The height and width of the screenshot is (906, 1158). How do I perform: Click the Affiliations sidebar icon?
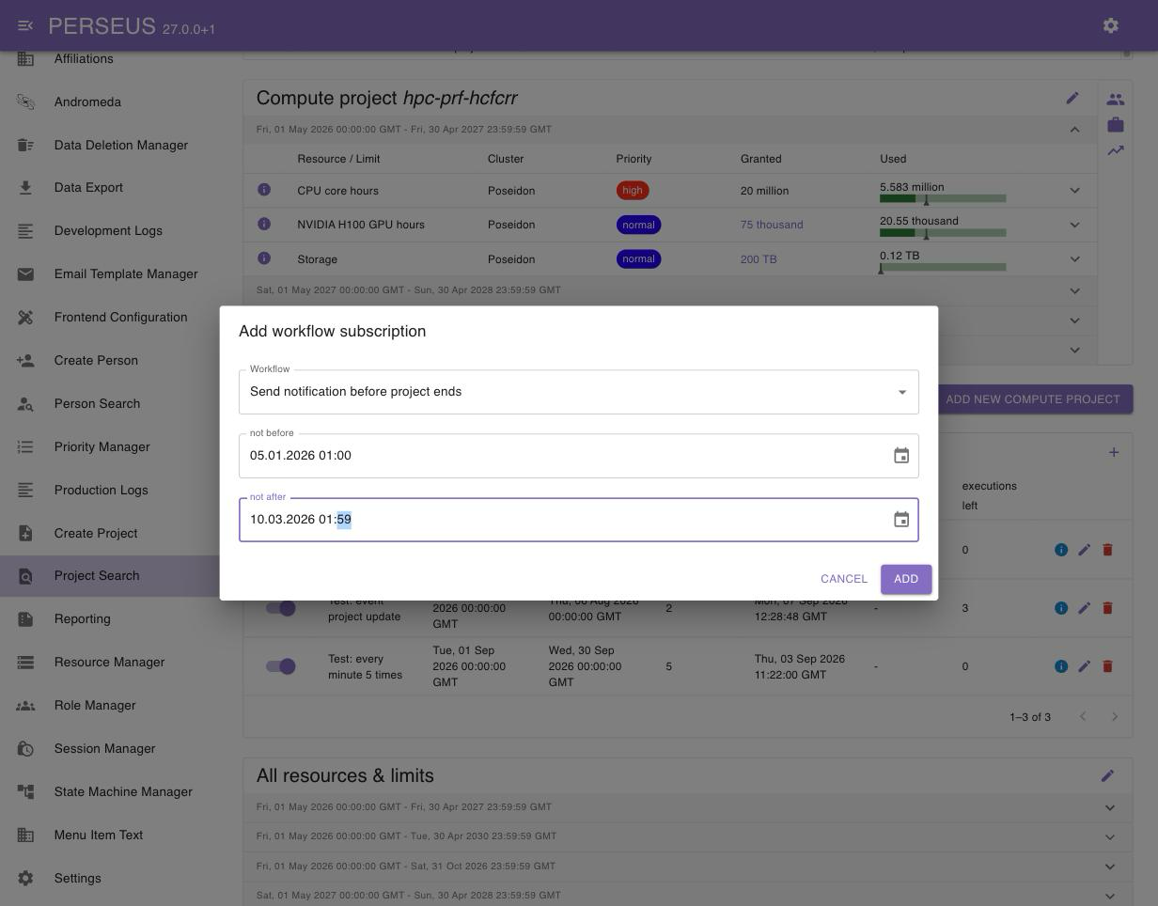(25, 59)
